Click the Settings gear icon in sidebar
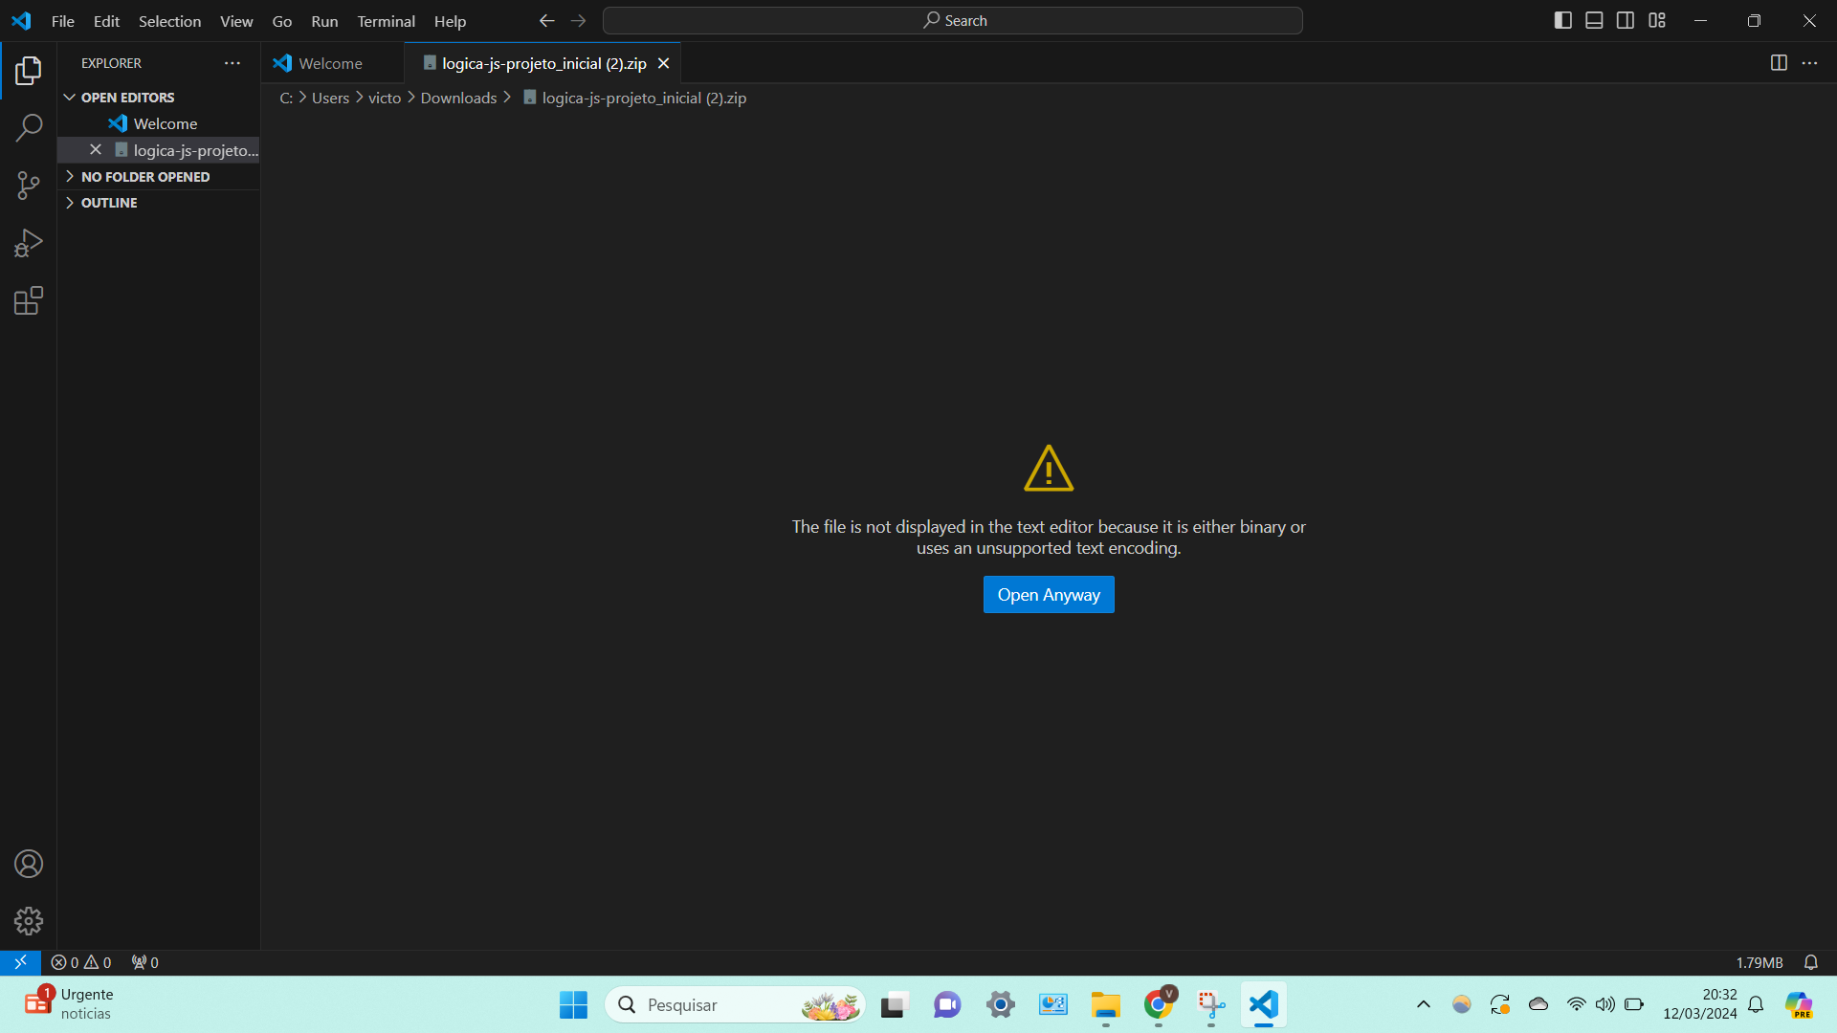Image resolution: width=1837 pixels, height=1033 pixels. (28, 922)
